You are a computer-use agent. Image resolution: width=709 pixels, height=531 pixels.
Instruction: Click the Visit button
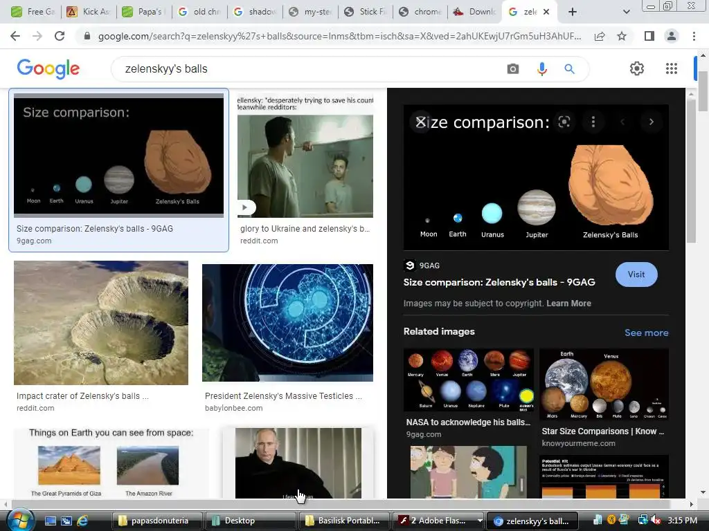point(636,274)
